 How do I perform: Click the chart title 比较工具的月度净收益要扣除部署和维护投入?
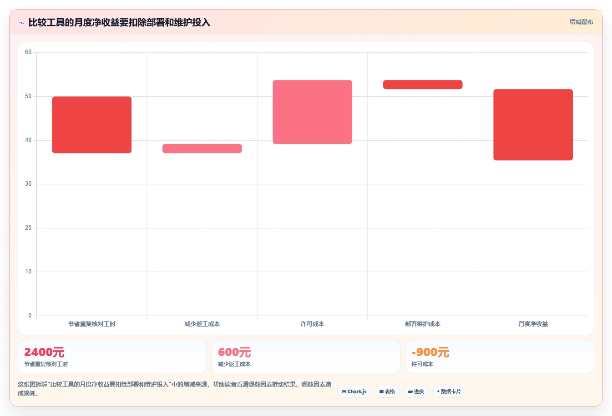pos(119,22)
